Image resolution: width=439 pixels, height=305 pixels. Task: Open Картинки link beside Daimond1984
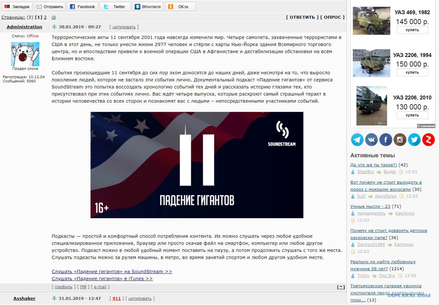pos(404,245)
